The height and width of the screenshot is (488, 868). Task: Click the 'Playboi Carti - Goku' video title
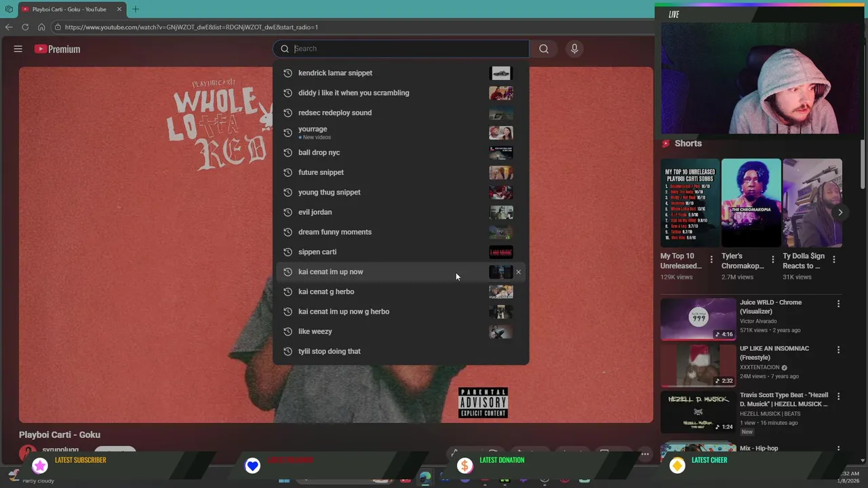click(60, 435)
